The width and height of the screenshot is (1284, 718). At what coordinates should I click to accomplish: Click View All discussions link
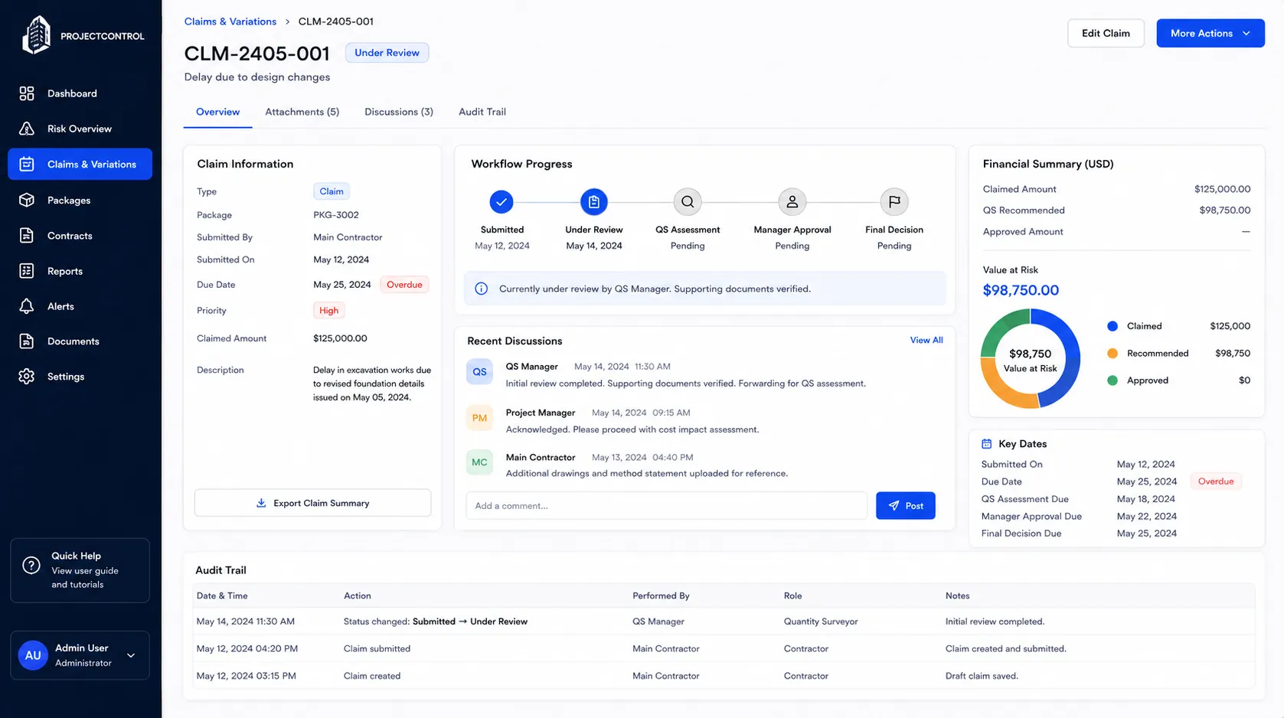click(x=926, y=340)
